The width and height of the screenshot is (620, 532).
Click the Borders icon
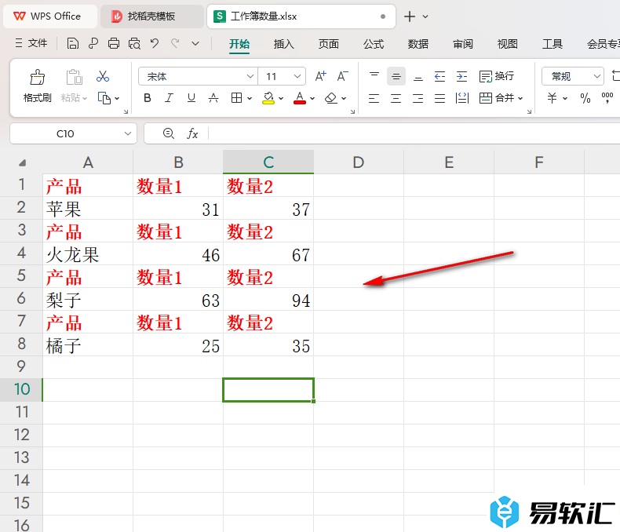click(236, 98)
